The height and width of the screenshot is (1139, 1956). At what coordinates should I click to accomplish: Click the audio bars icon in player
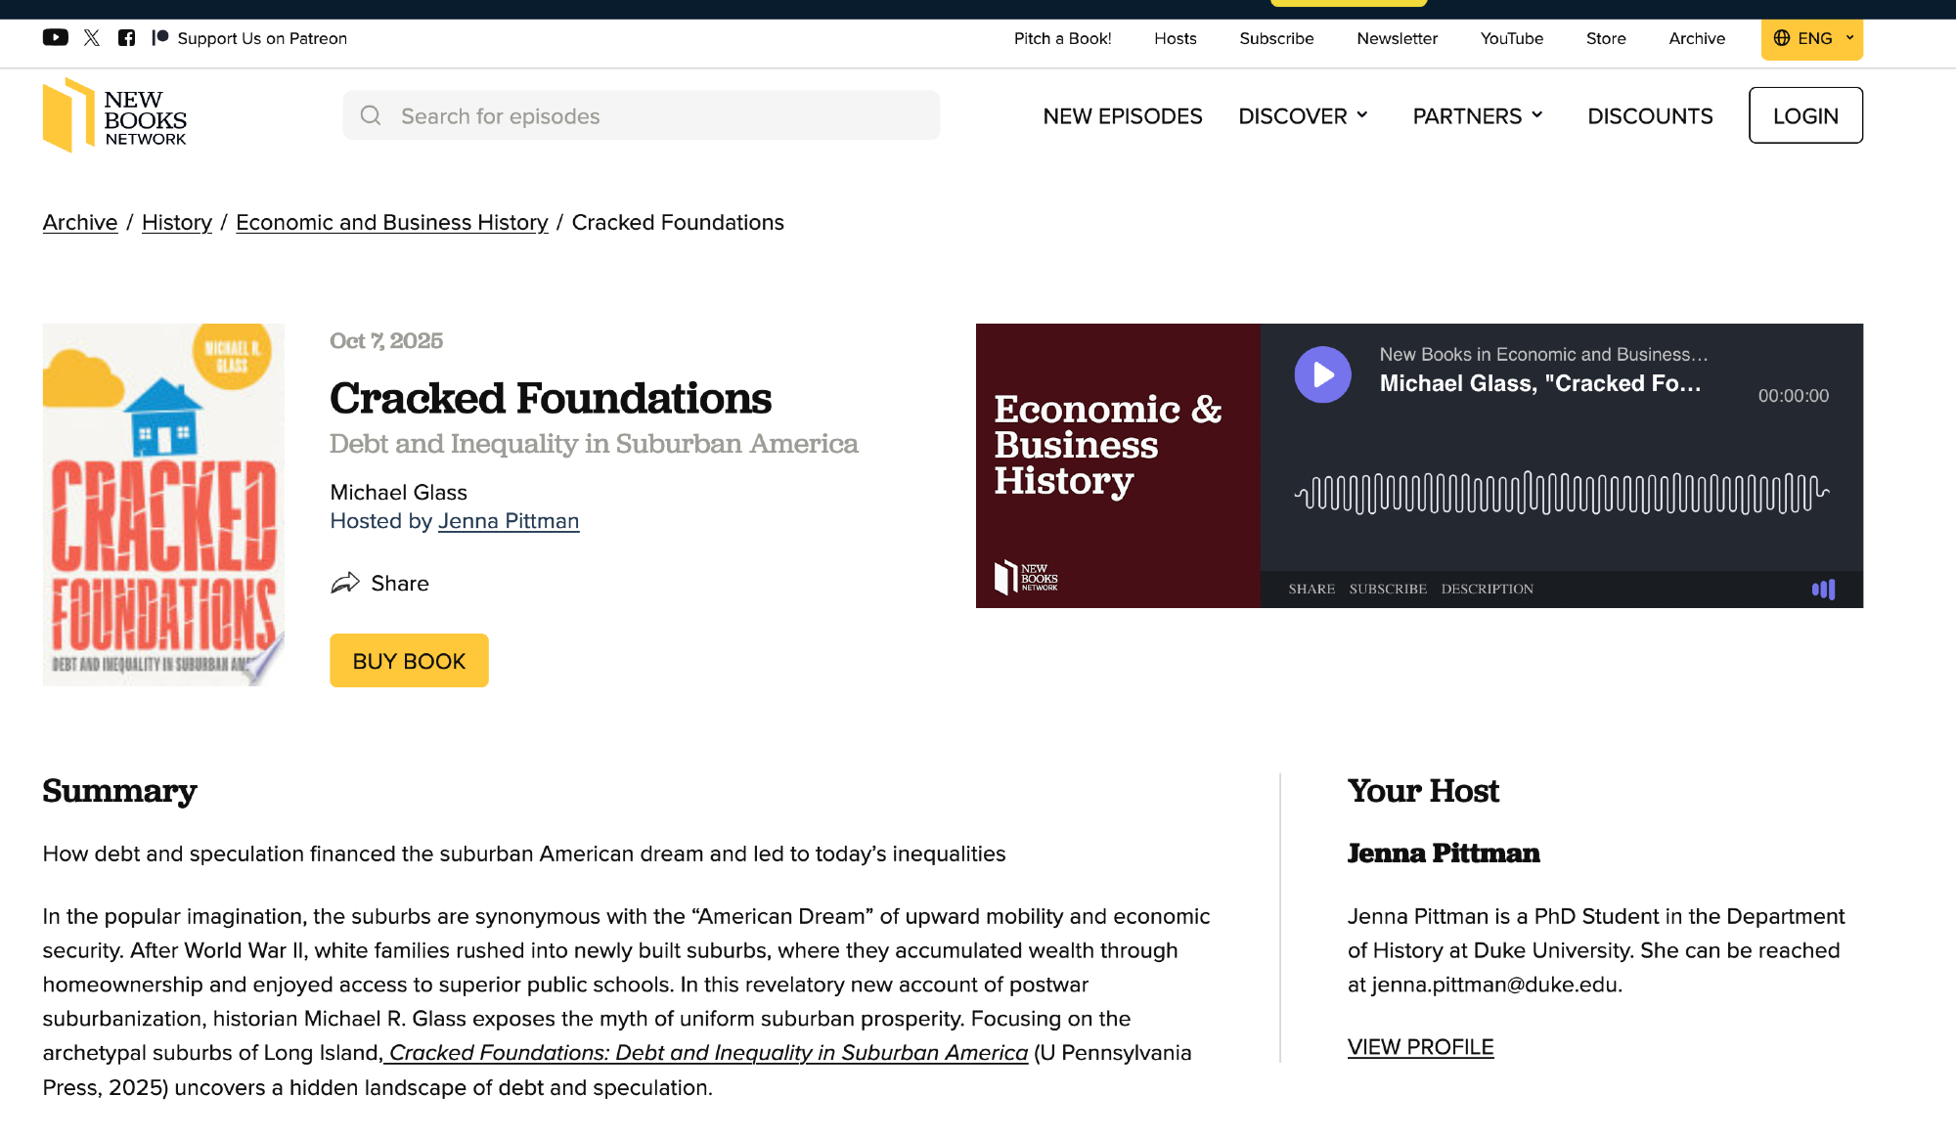(1823, 589)
